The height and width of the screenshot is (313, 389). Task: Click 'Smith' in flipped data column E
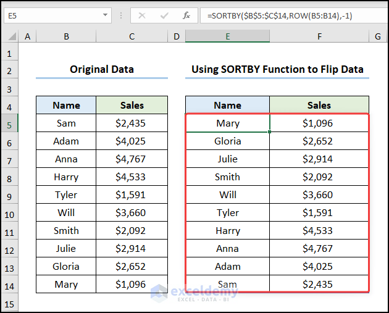[x=227, y=177]
